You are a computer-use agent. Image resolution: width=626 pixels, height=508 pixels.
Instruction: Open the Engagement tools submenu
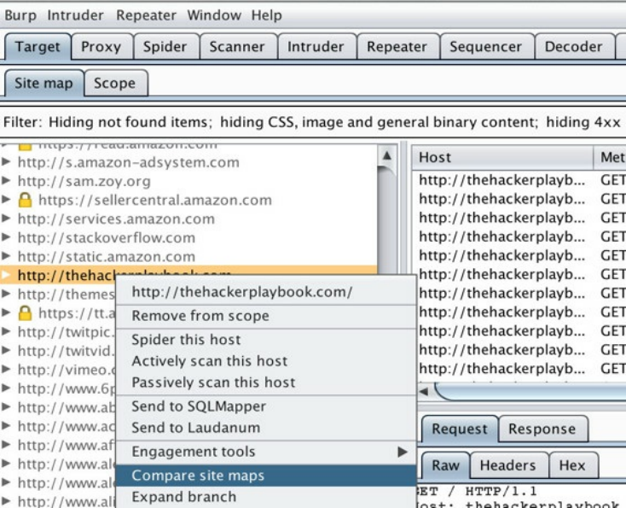[x=266, y=452]
